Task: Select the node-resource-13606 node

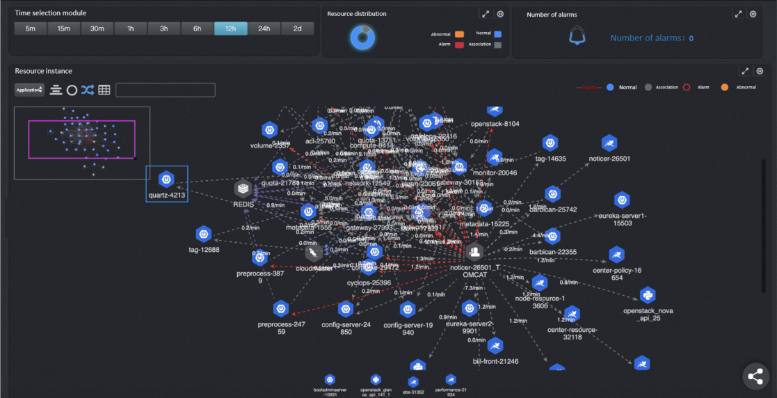Action: point(540,283)
